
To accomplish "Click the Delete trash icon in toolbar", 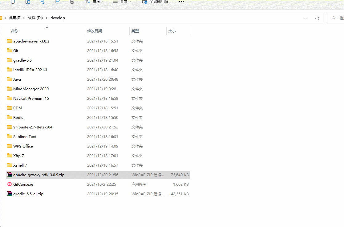I will click(x=72, y=2).
